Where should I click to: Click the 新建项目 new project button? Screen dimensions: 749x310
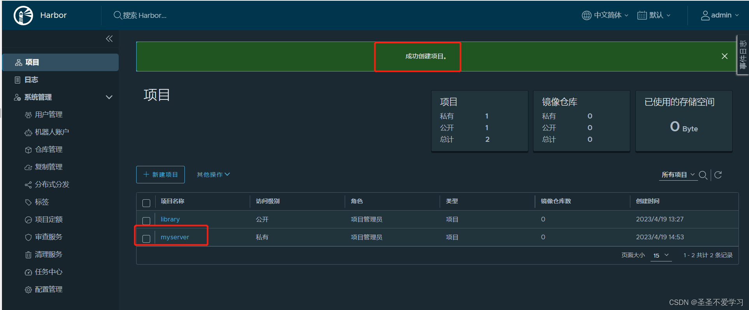point(160,174)
